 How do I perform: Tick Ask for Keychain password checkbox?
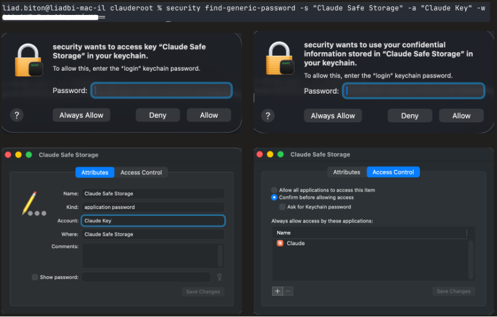click(x=282, y=207)
